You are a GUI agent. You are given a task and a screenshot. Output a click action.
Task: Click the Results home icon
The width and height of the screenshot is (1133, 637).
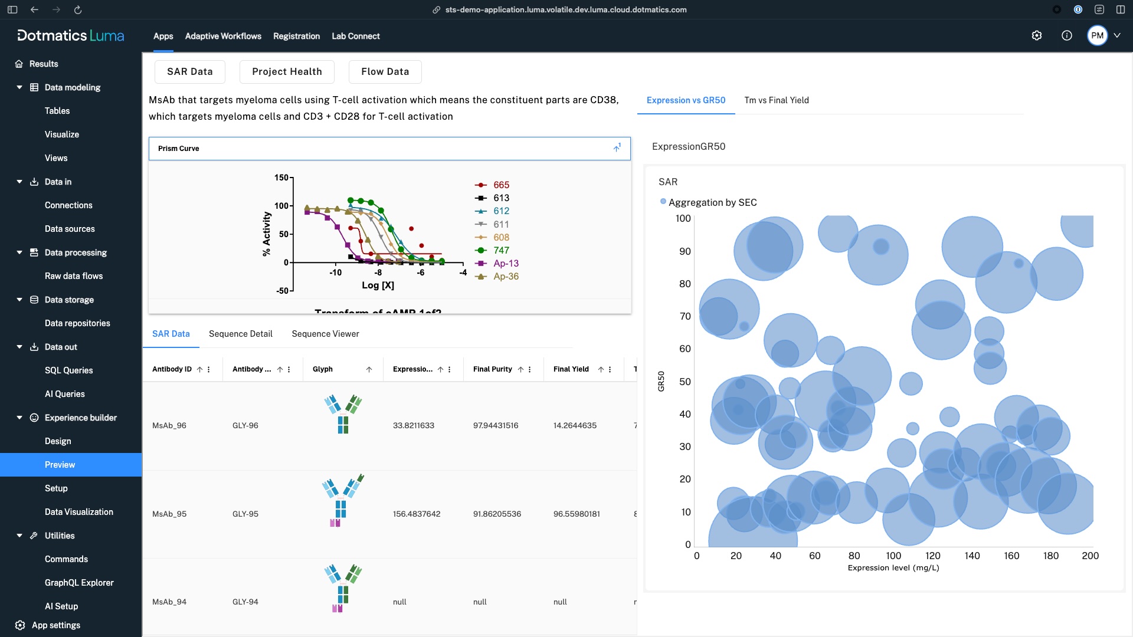tap(19, 64)
